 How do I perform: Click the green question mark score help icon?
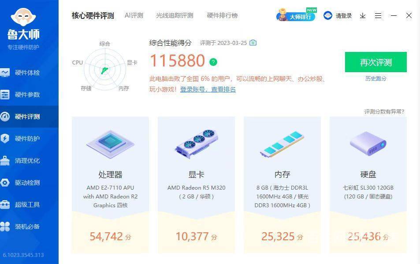(x=213, y=62)
